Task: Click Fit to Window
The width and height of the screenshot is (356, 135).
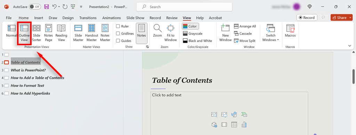Action: (x=170, y=33)
